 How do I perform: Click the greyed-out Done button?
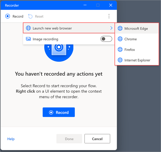tap(69, 139)
